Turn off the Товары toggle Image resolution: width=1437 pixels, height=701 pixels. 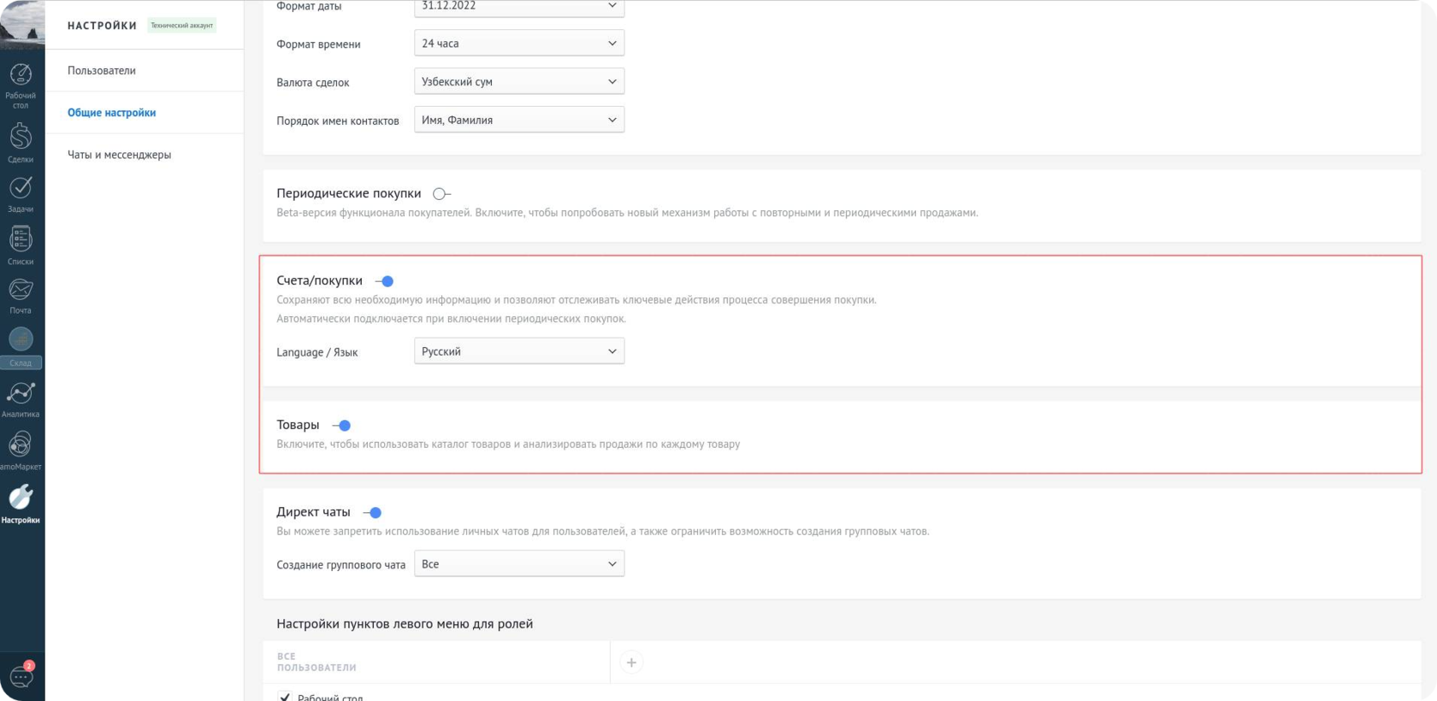(x=341, y=426)
